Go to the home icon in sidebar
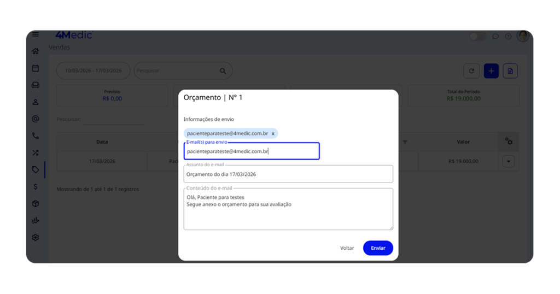Screen dimensions: 560x294 point(36,51)
